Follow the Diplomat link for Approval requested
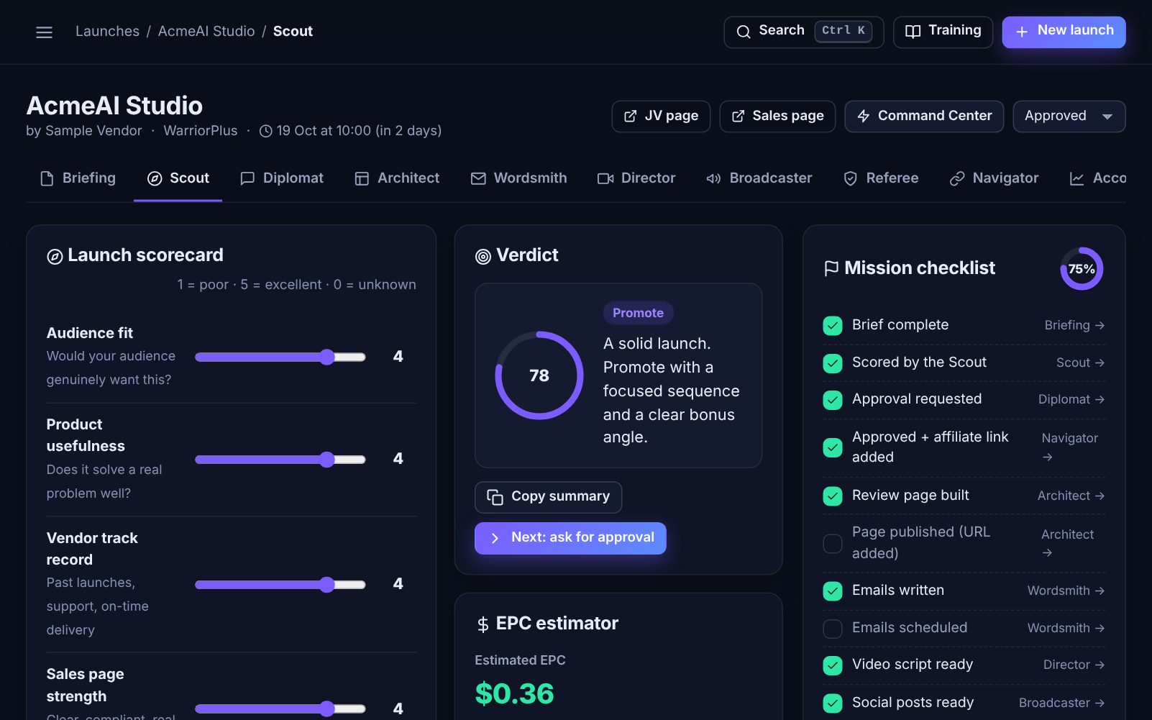 [x=1071, y=400]
